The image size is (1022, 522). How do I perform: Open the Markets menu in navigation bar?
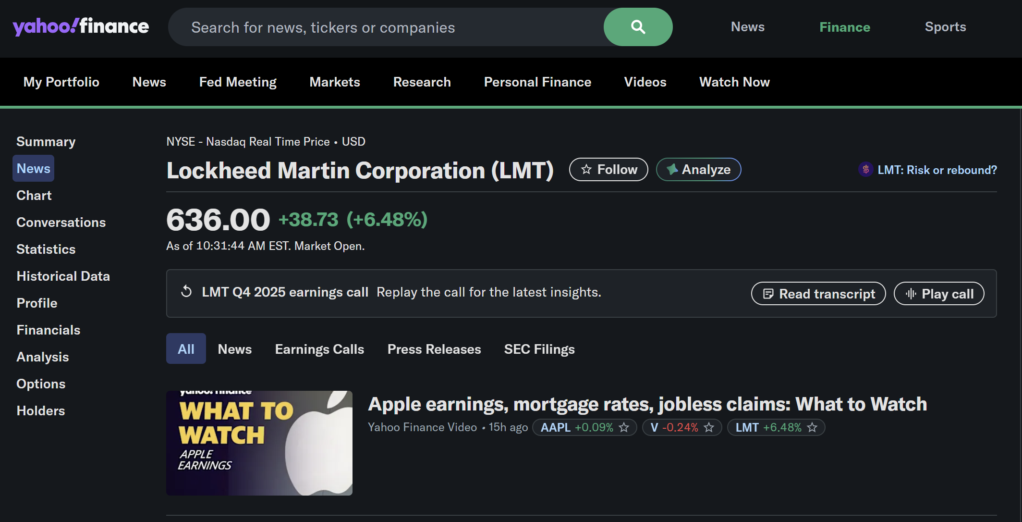(x=335, y=82)
